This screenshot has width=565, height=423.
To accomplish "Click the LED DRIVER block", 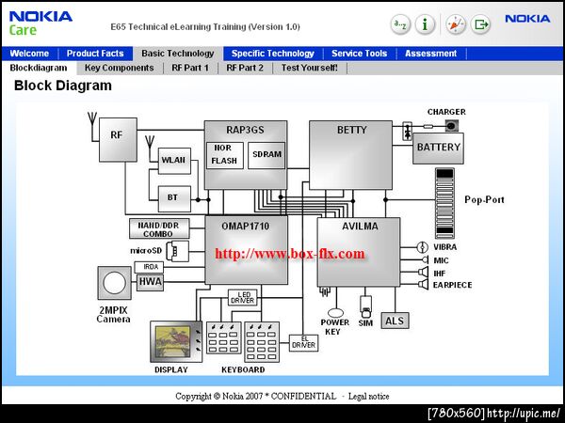I will (243, 297).
